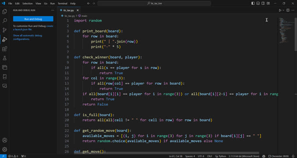
Task: Select the Run and Debug activity icon
Action: [4, 39]
